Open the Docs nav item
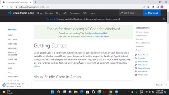This screenshot has height=95, width=169. click(x=40, y=13)
